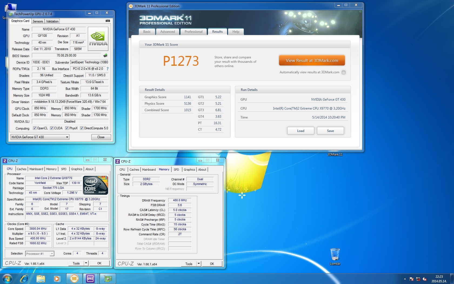Expand Tools arrow in right CPU-Z
454x284 pixels.
pos(199,264)
